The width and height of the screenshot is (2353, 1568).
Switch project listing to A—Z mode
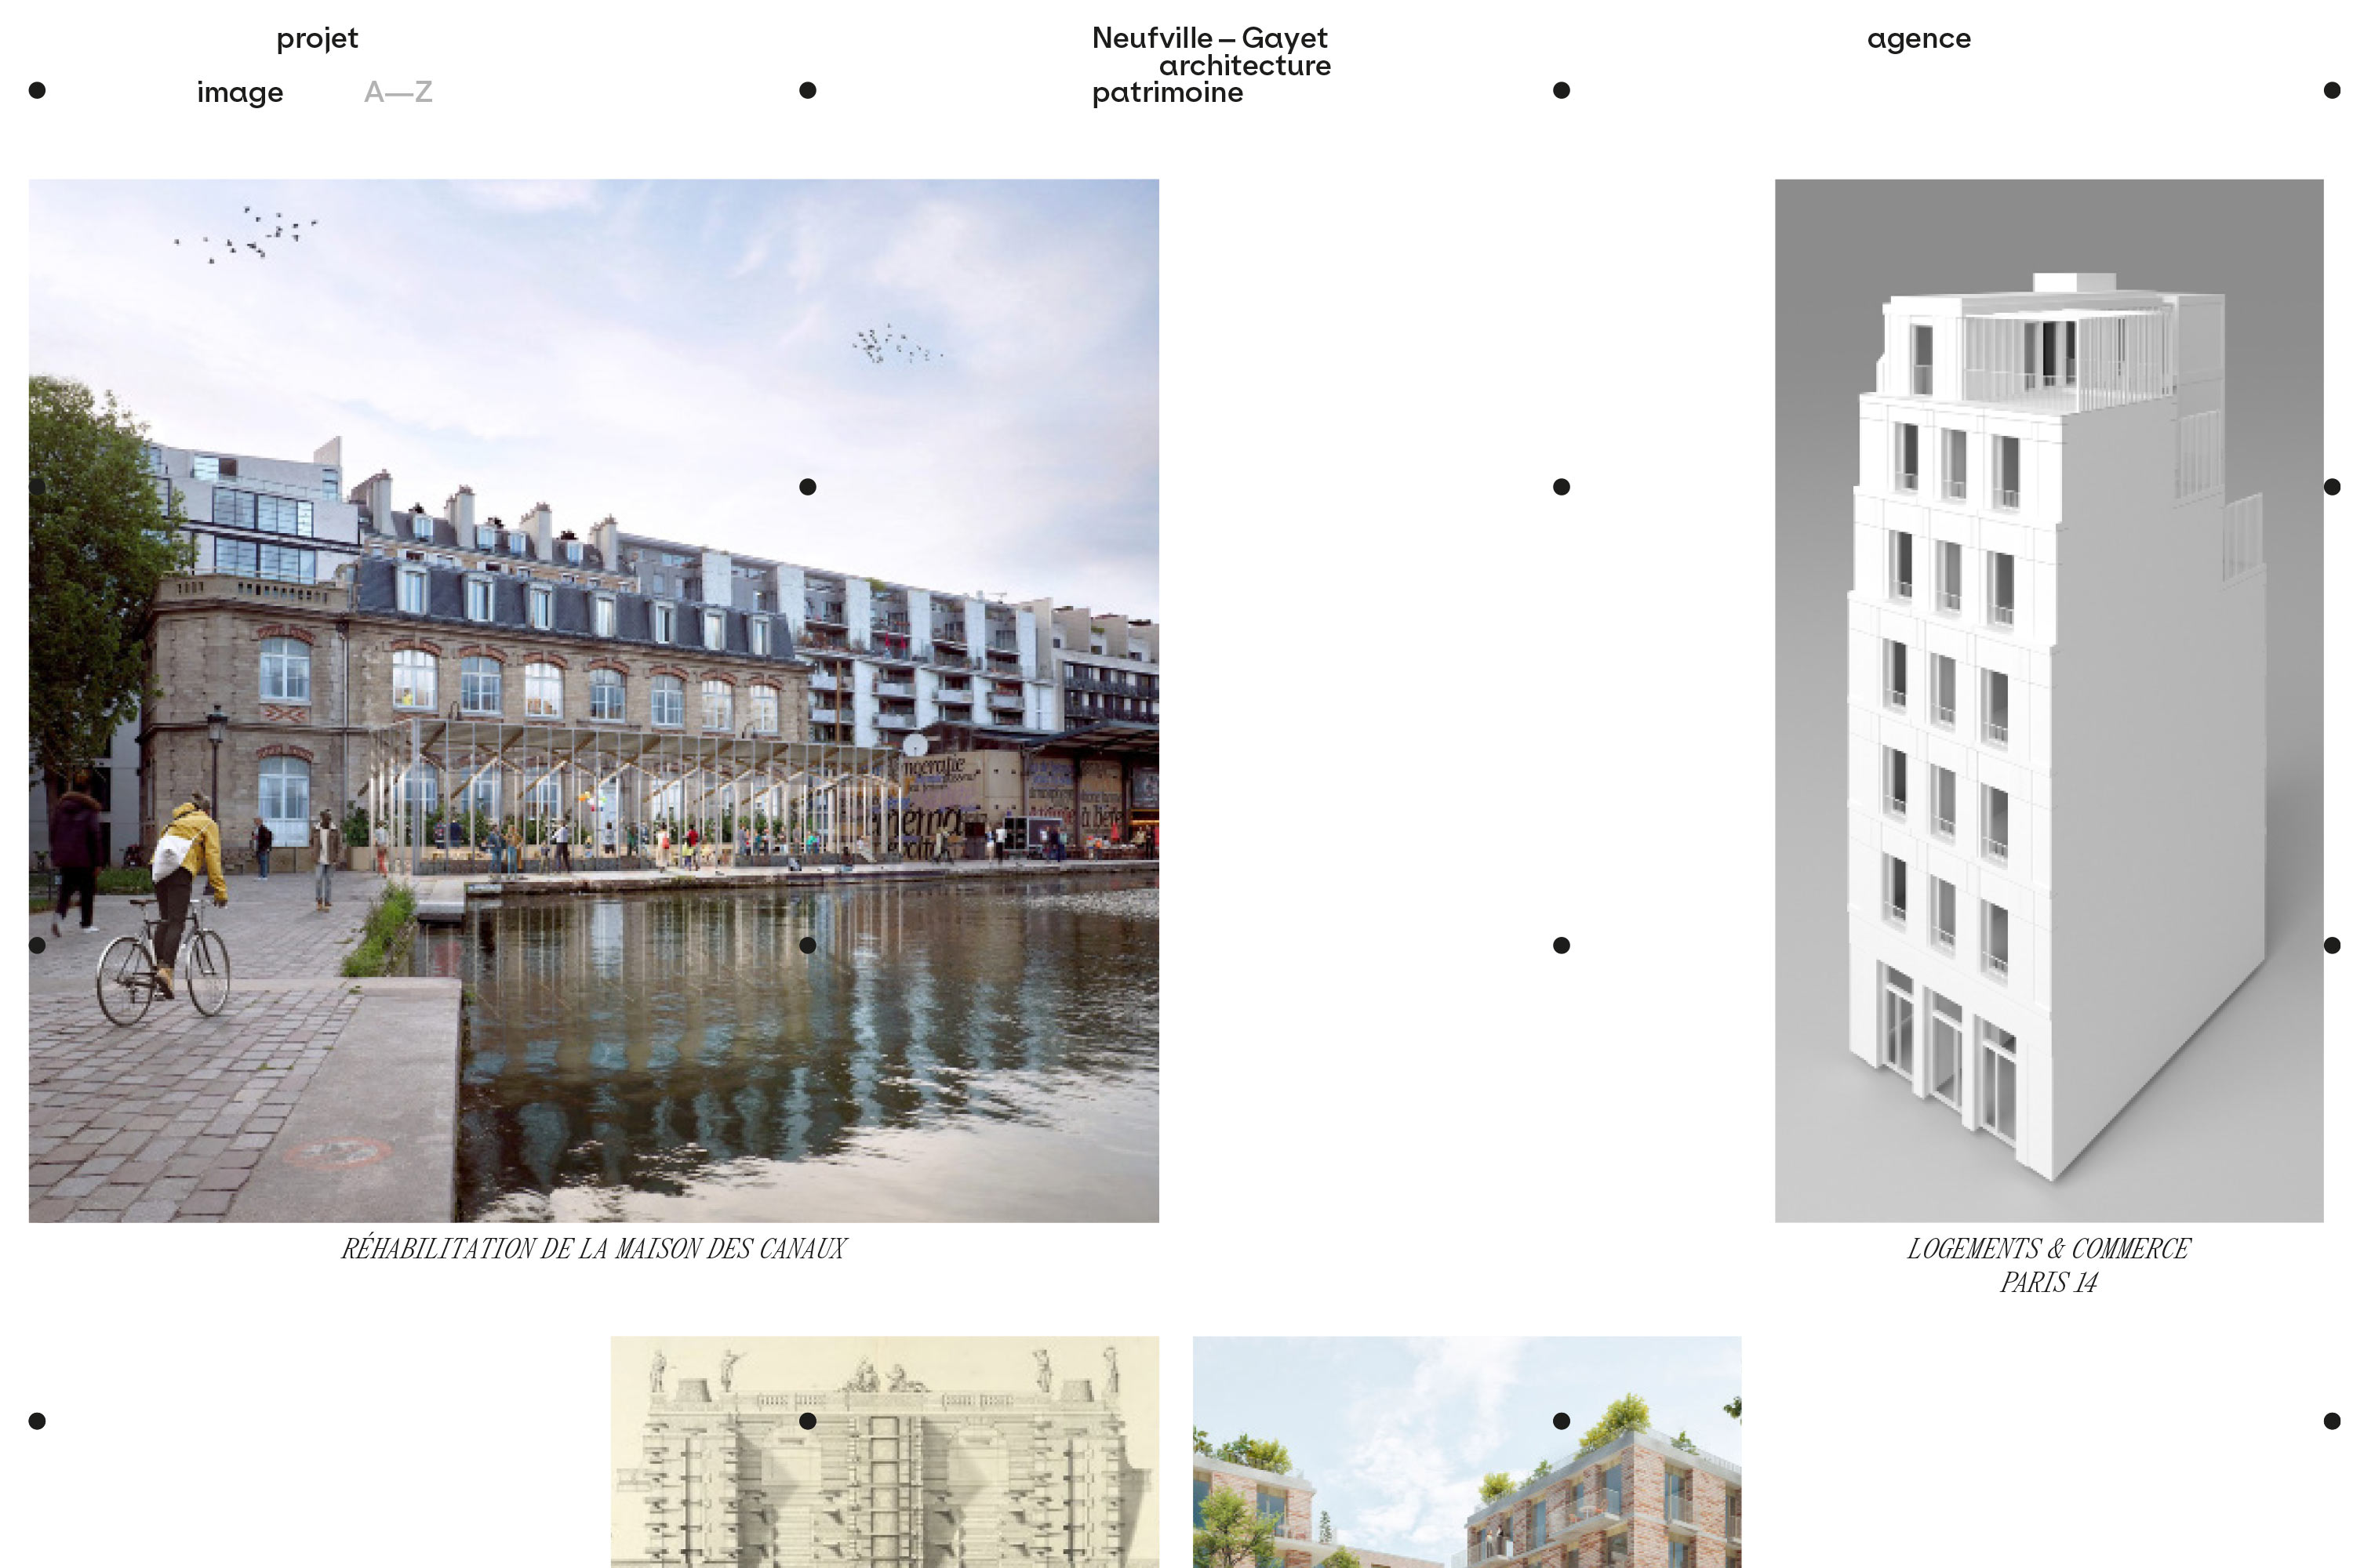point(399,93)
